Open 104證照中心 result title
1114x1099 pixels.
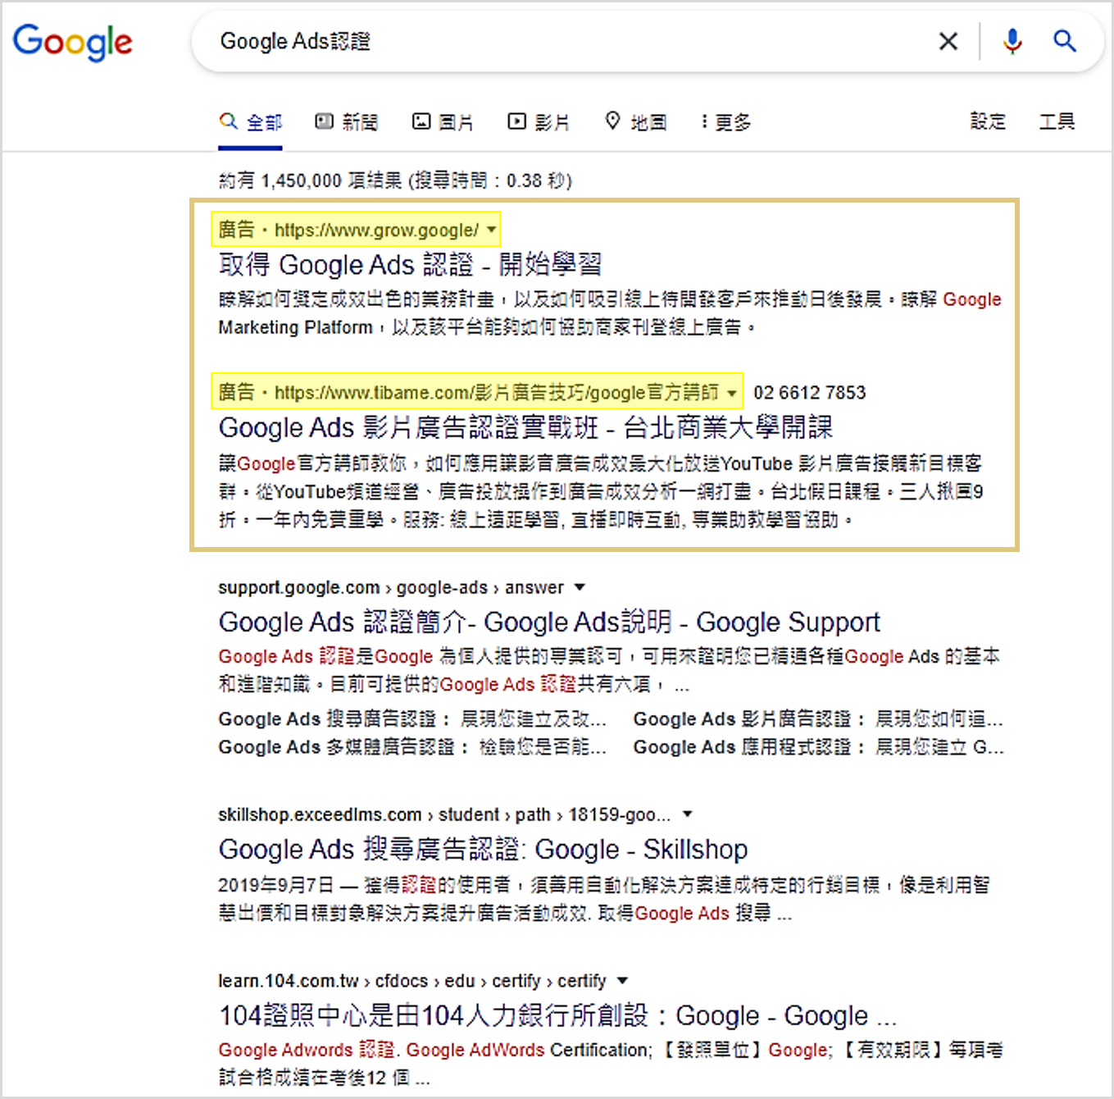557,1015
